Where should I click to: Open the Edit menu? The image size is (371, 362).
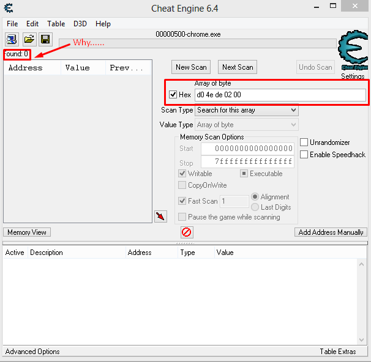click(x=32, y=24)
